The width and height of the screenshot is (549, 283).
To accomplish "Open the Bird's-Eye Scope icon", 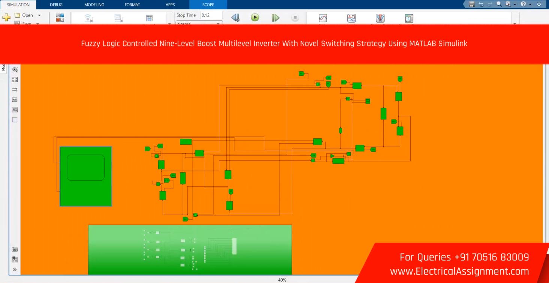I will coord(380,18).
